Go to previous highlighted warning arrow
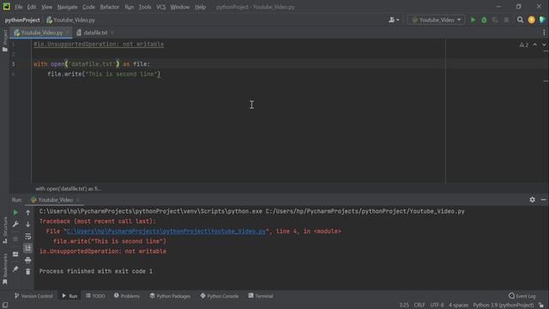 coord(534,45)
